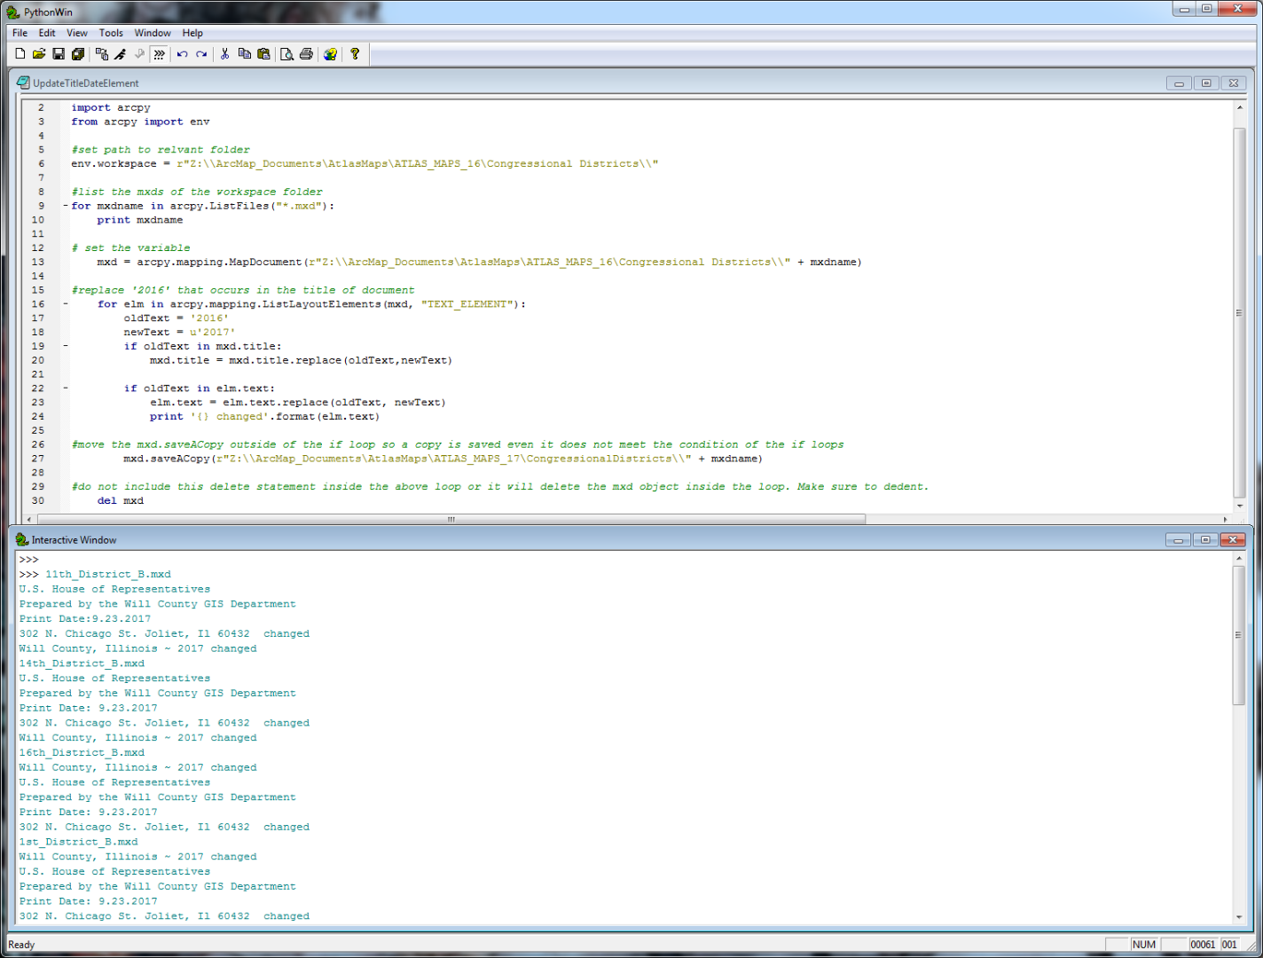1263x958 pixels.
Task: Click the yellow question mark About icon
Action: tap(355, 54)
